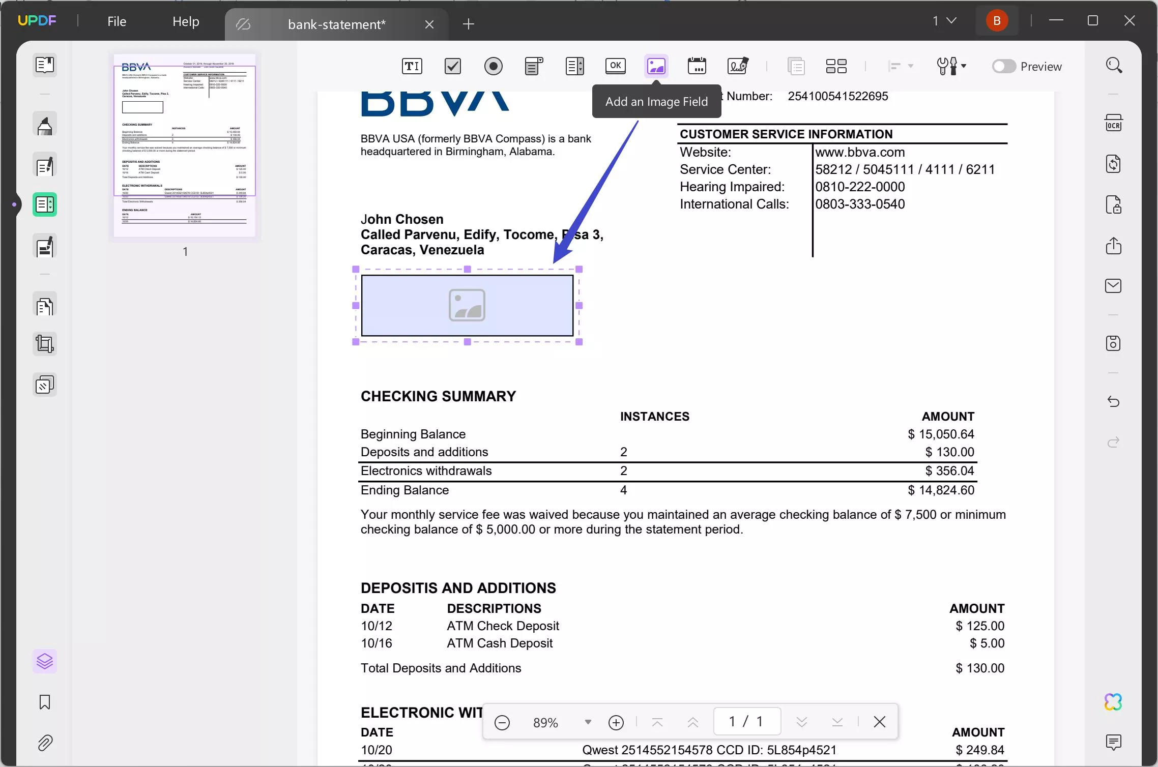Select the Text Field tool
Viewport: 1158px width, 767px height.
[x=412, y=66]
